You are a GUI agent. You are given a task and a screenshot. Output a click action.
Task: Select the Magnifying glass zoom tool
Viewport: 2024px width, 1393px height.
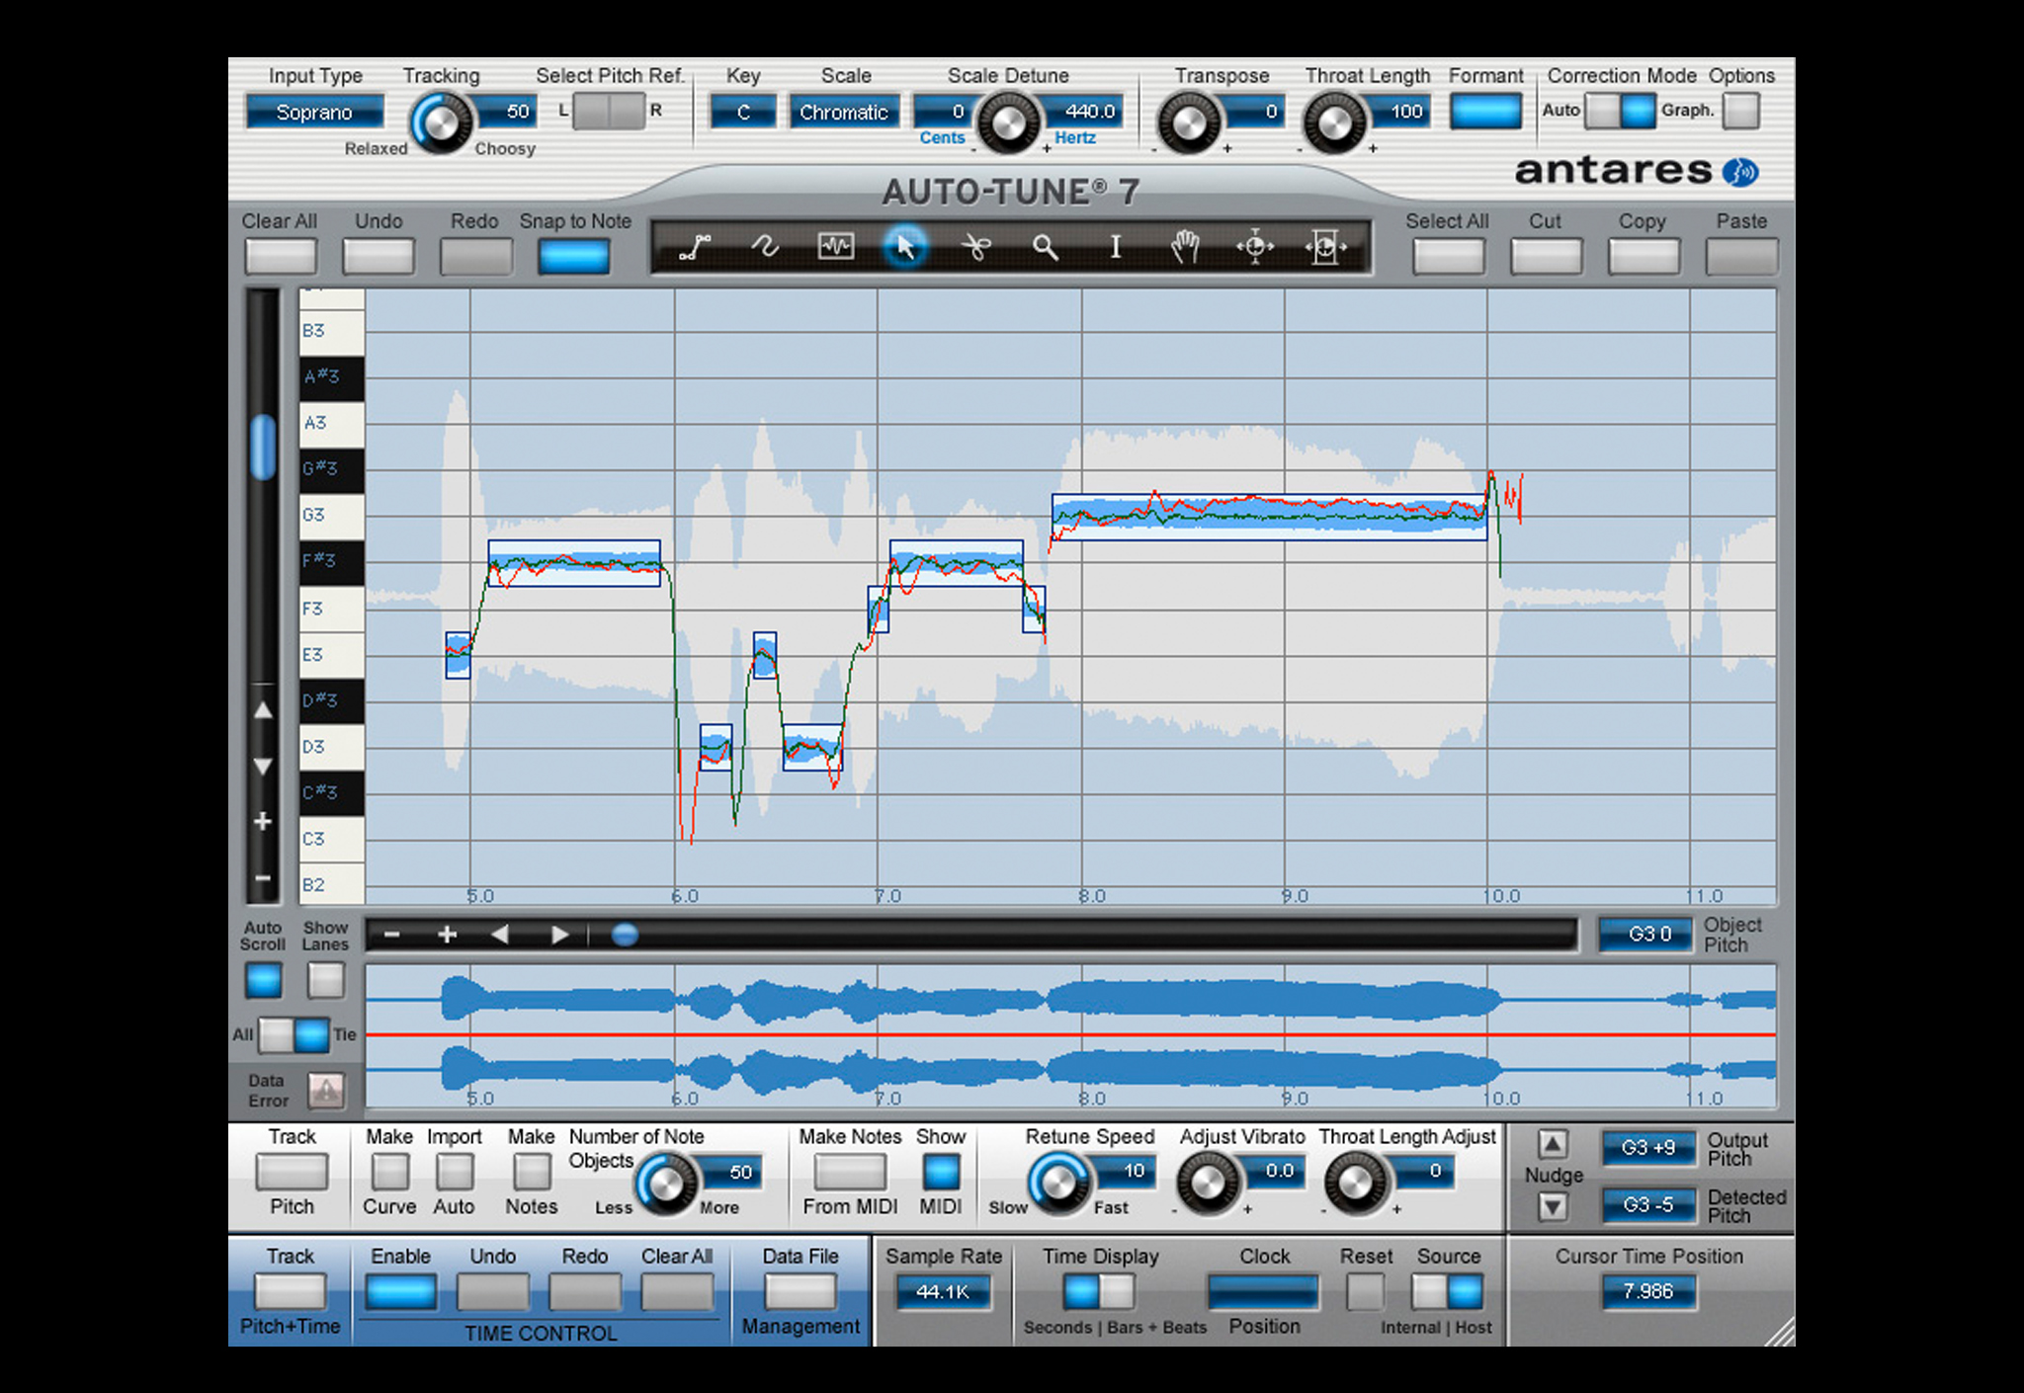coord(1046,247)
